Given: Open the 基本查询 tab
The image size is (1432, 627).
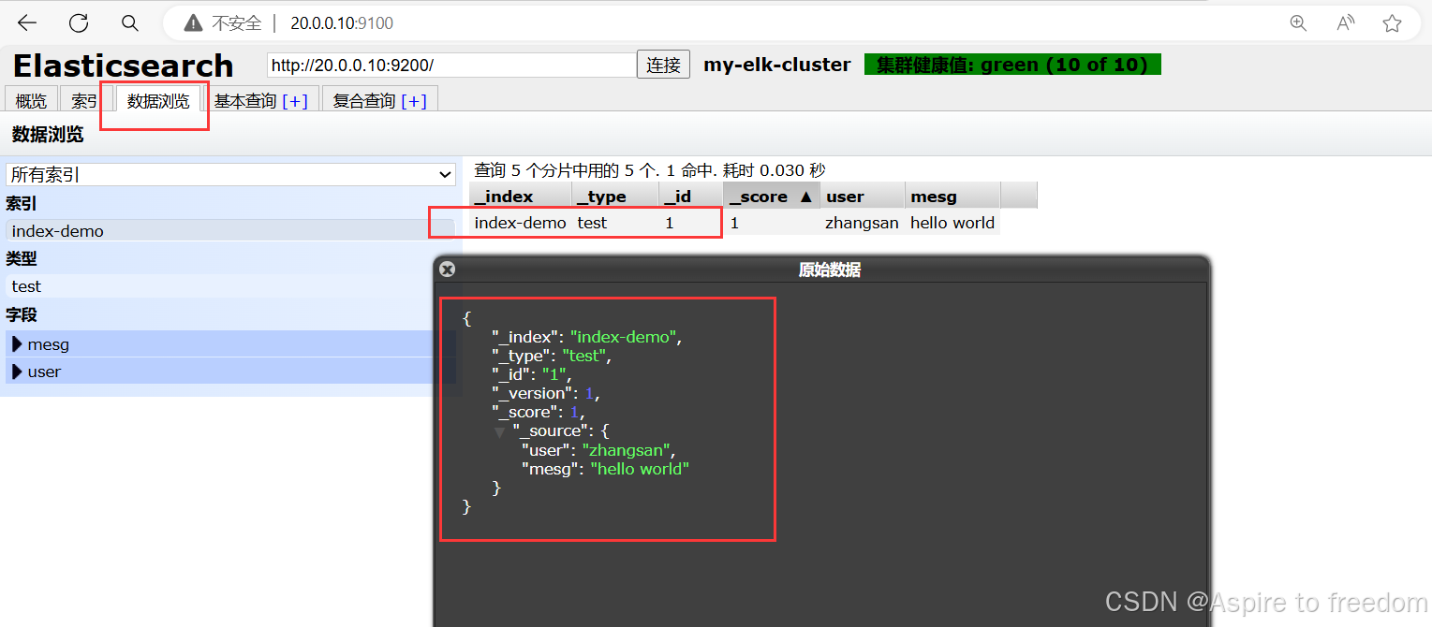Looking at the screenshot, I should [x=245, y=101].
